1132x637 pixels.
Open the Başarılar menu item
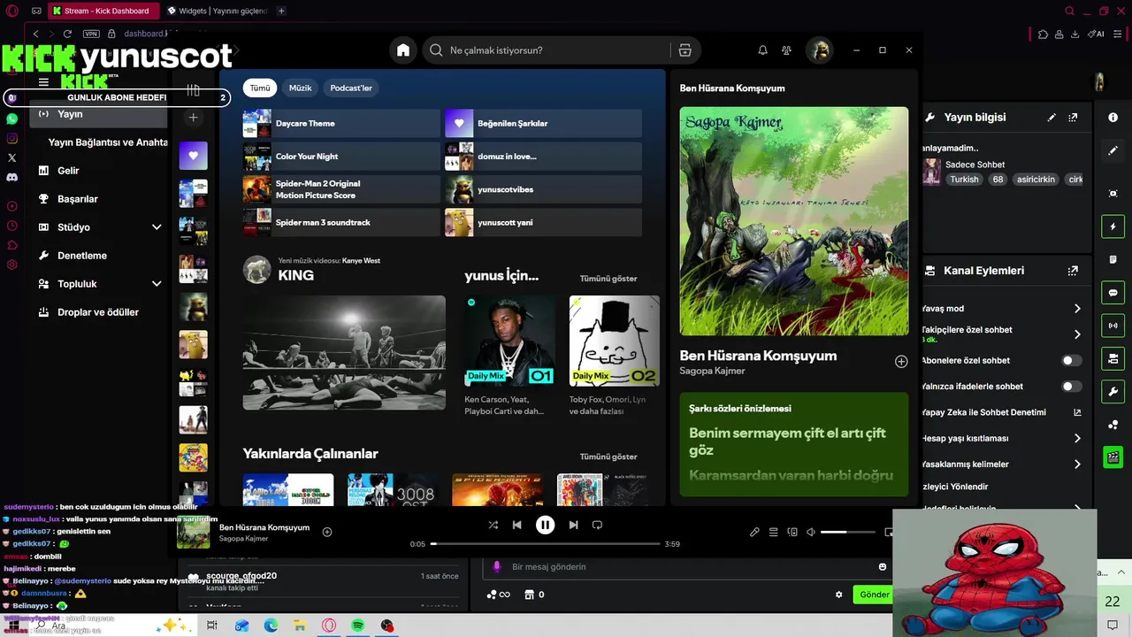(78, 199)
